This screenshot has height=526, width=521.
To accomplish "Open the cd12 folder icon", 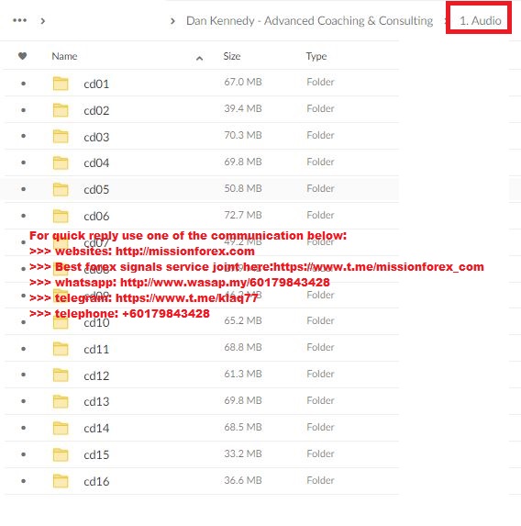I will tap(61, 375).
